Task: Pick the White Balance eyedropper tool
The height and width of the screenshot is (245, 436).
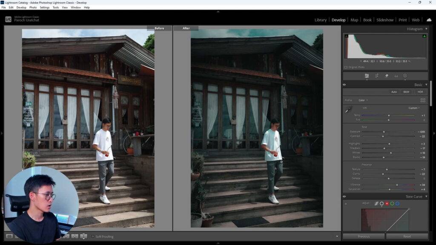Action: point(348,110)
